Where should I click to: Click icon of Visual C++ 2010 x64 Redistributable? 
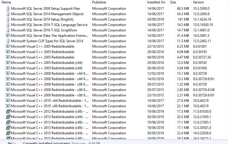8,100
